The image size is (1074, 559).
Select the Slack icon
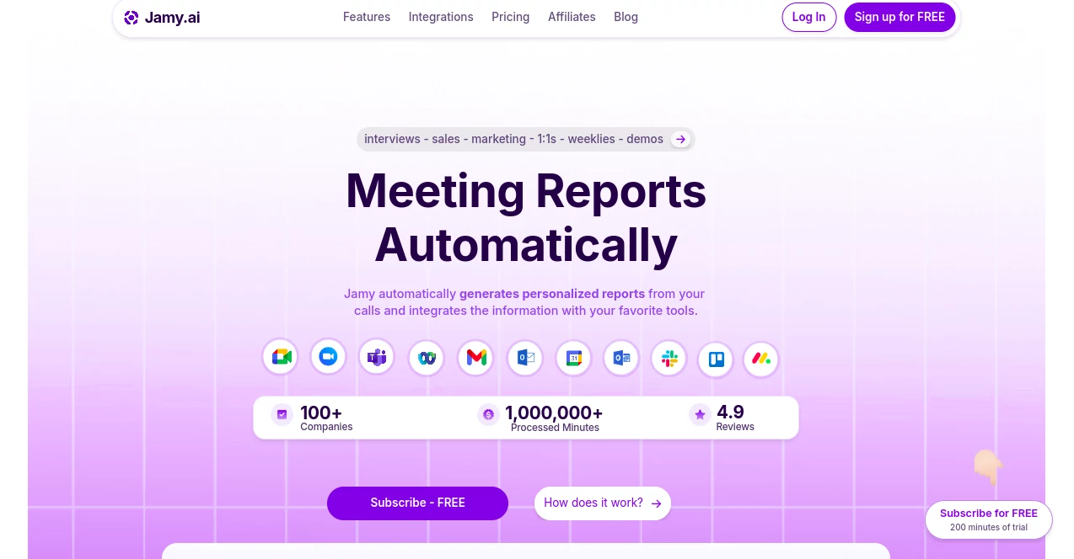click(669, 358)
